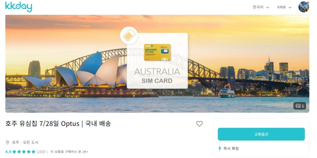Click the product title 호주 유심칩 Optus
This screenshot has width=317, height=158.
point(58,124)
